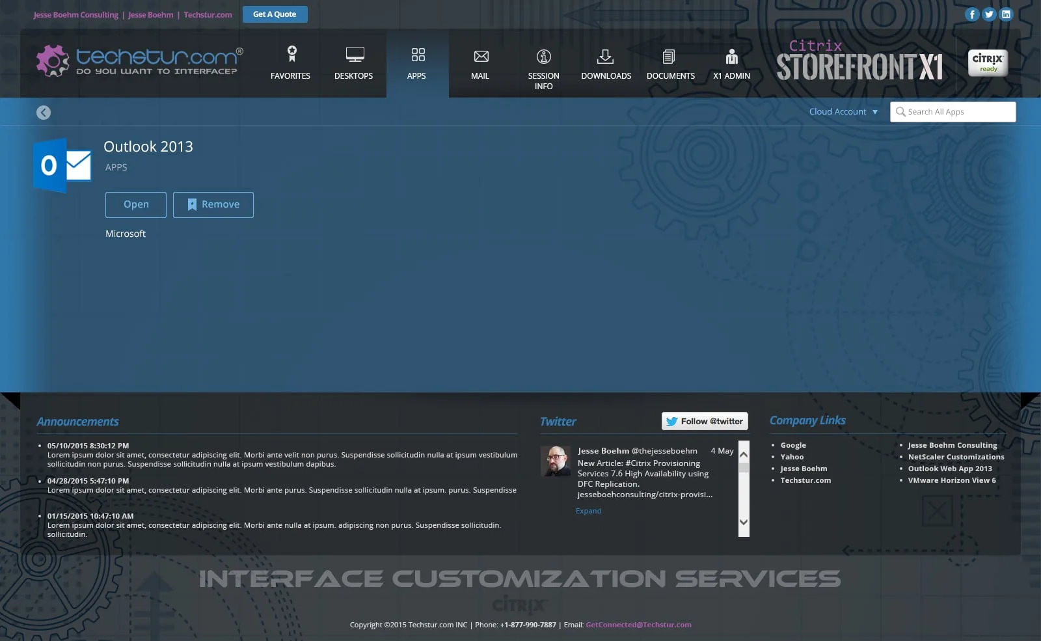The image size is (1041, 641).
Task: Open the Desktops monitor icon
Action: click(355, 55)
